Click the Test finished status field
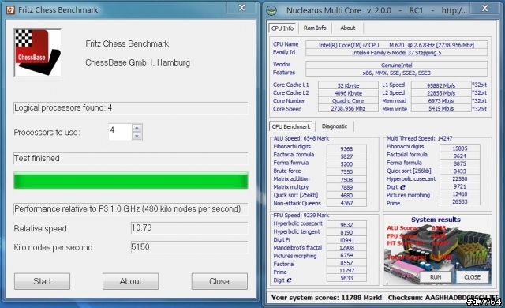This screenshot has width=505, height=308. pos(131,158)
